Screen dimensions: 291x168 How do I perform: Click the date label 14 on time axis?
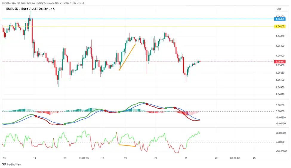tap(35, 158)
